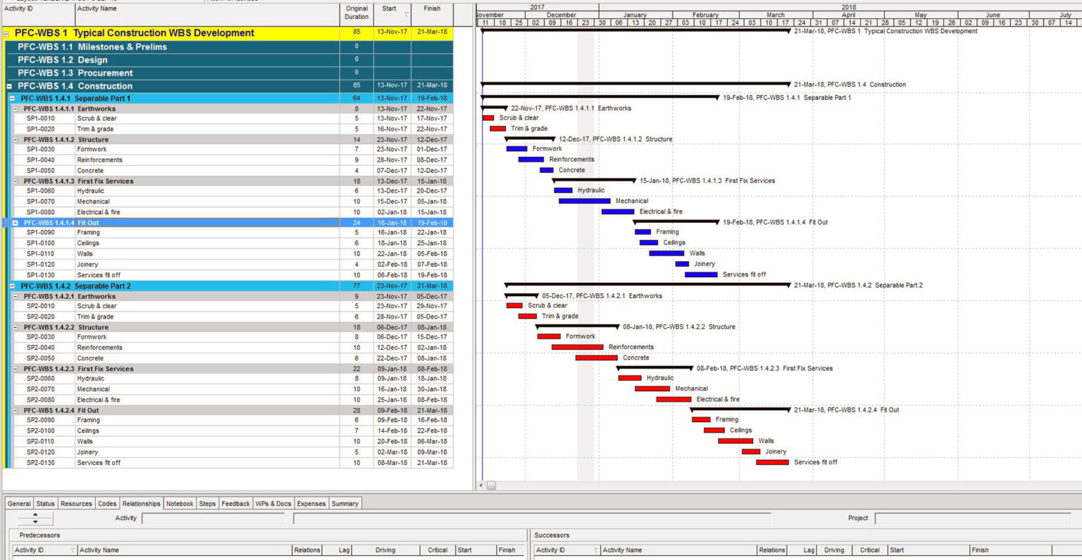Open the Resources tab
This screenshot has width=1082, height=560.
tap(75, 503)
